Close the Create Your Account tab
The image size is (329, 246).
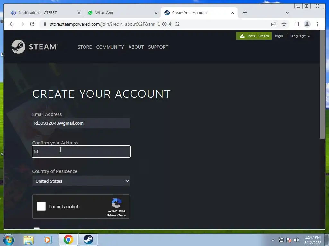tap(233, 13)
